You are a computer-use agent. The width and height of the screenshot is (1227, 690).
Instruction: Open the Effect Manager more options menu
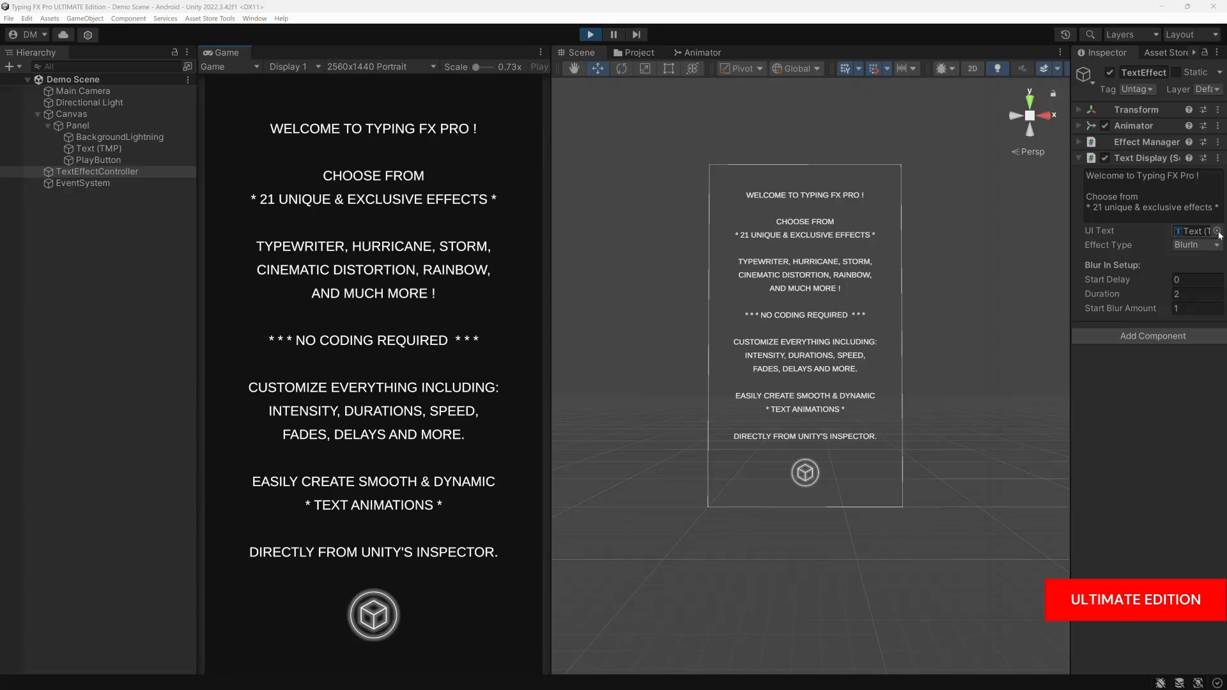pyautogui.click(x=1218, y=142)
